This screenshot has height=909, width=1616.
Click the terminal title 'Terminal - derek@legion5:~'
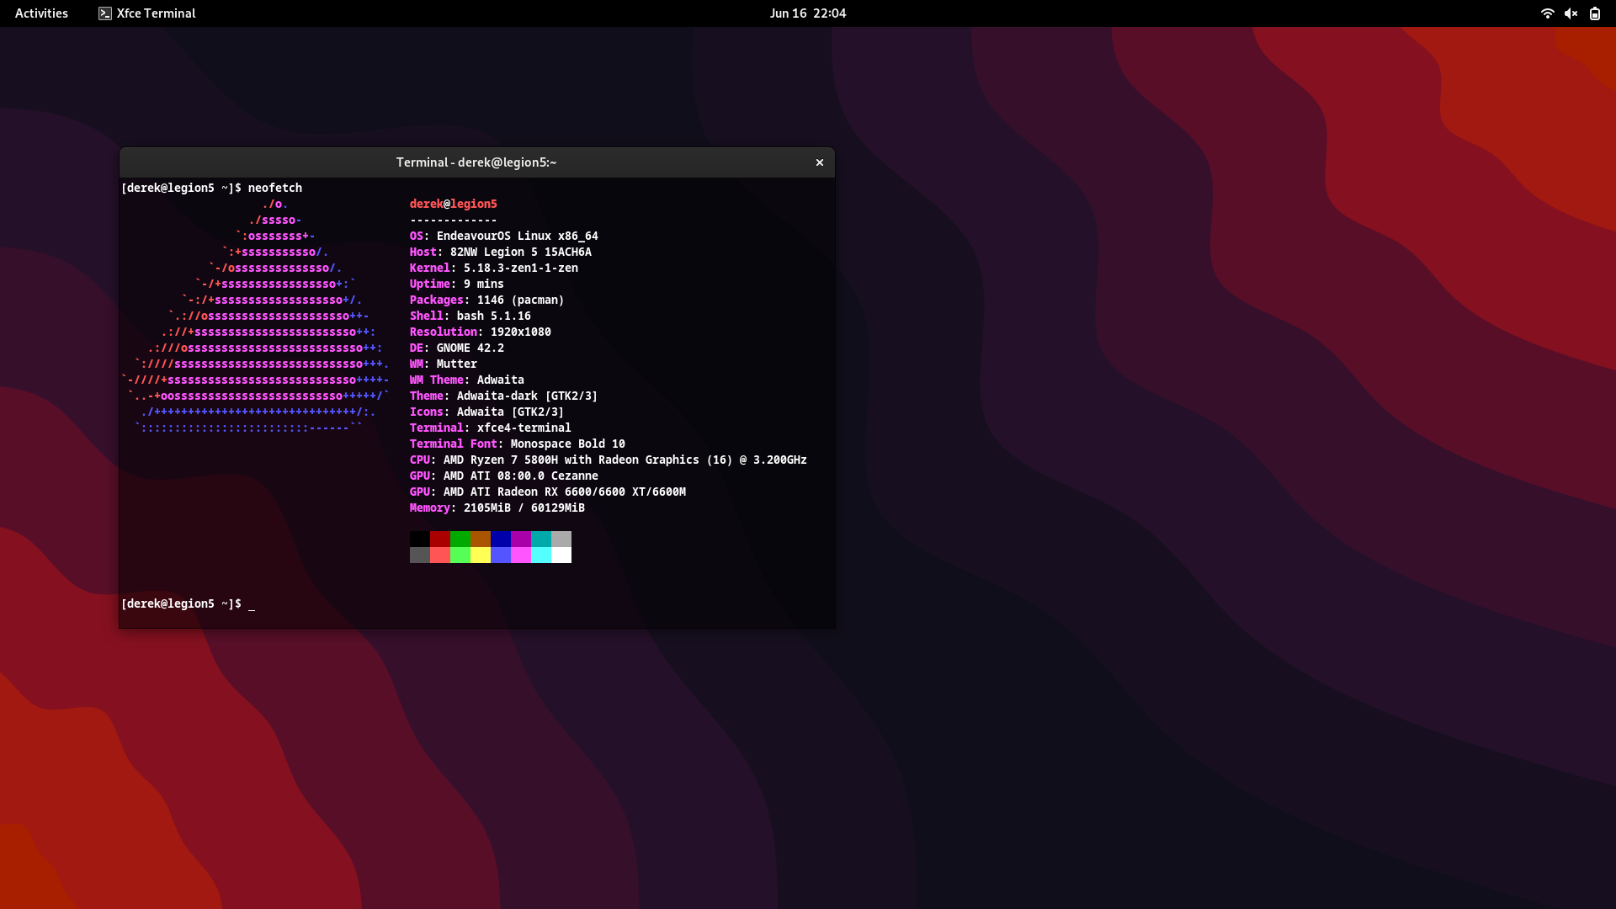pyautogui.click(x=476, y=162)
